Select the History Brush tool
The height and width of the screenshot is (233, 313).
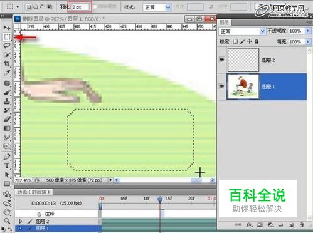tap(7, 110)
